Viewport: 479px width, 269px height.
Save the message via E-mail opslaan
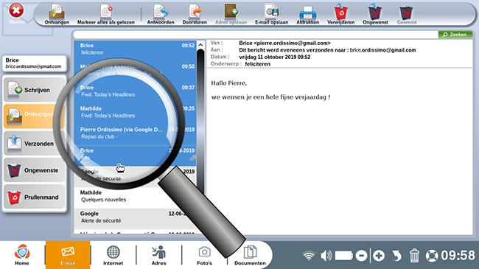(x=272, y=14)
